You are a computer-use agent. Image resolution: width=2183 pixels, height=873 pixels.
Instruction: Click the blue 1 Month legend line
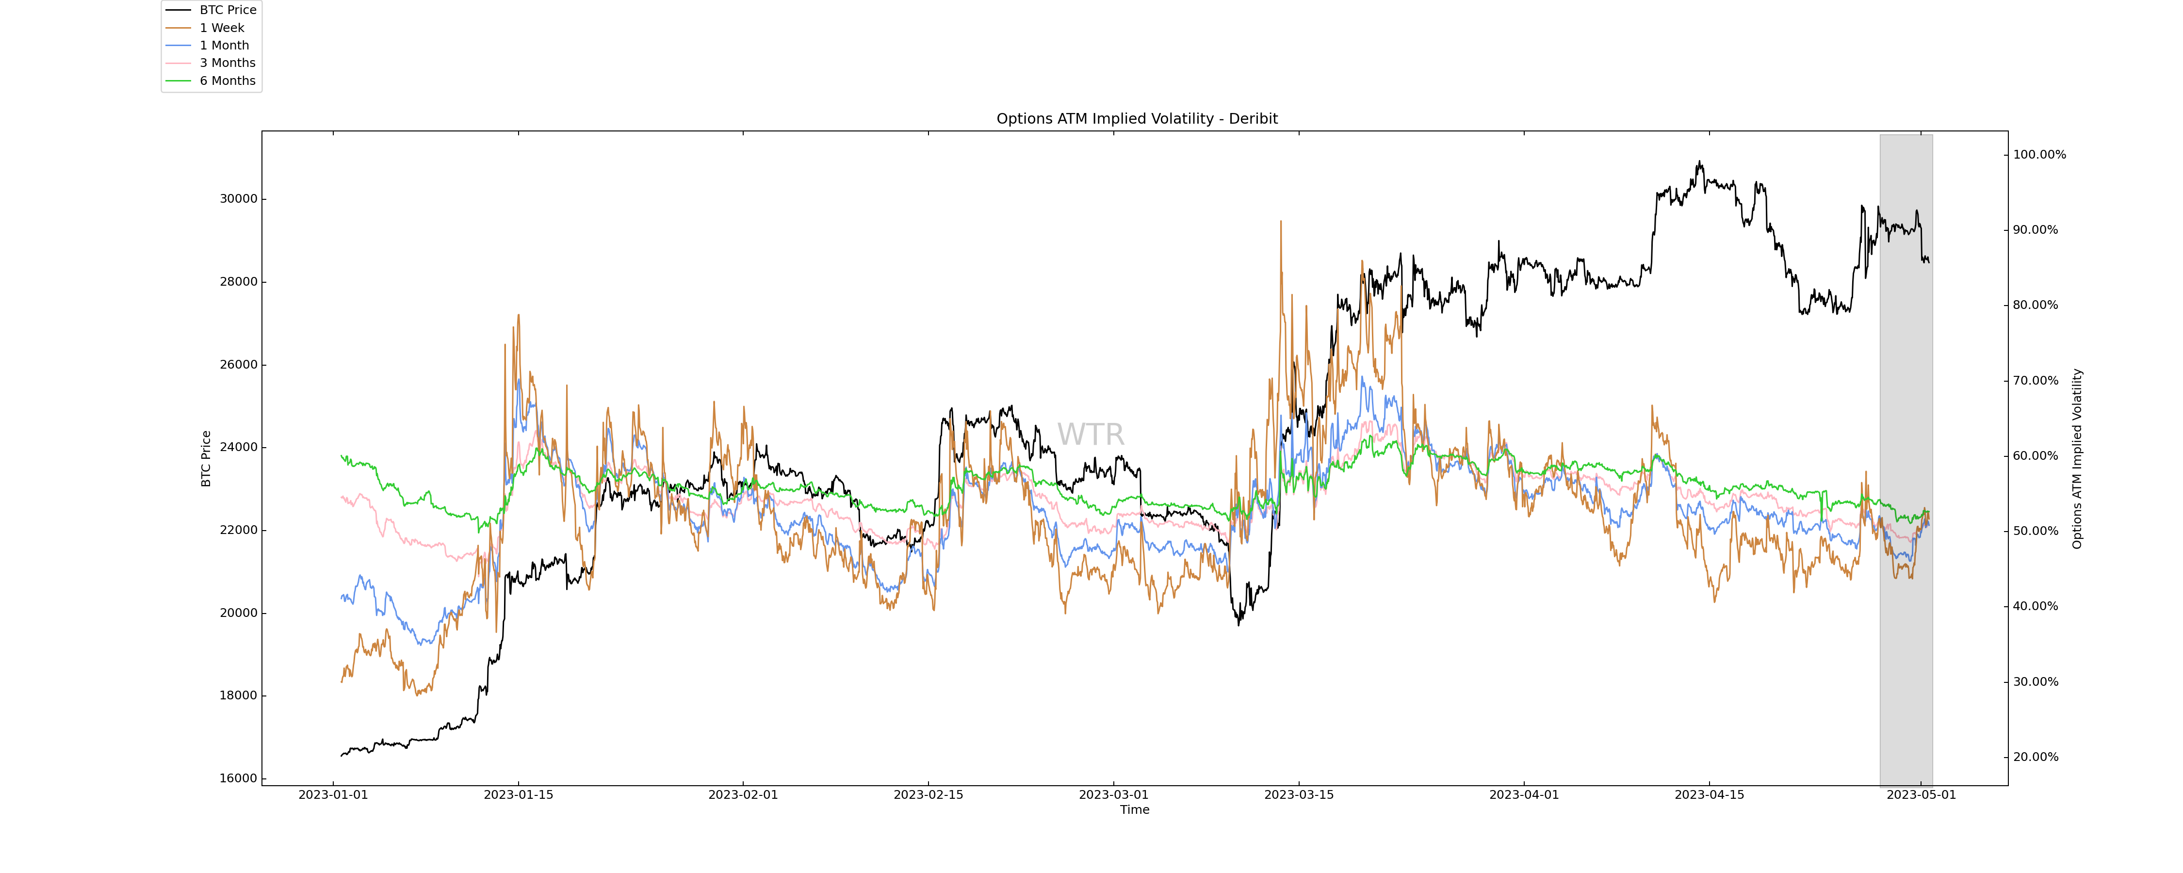(x=178, y=46)
